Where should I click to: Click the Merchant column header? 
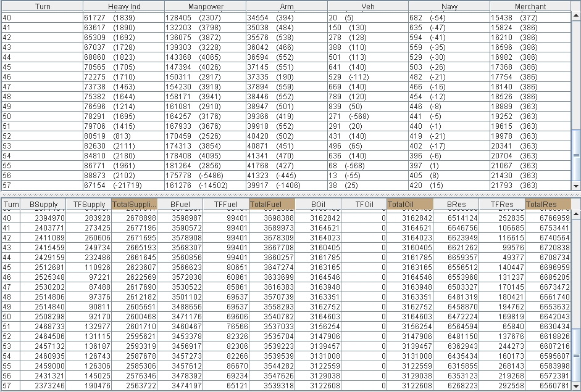click(530, 6)
